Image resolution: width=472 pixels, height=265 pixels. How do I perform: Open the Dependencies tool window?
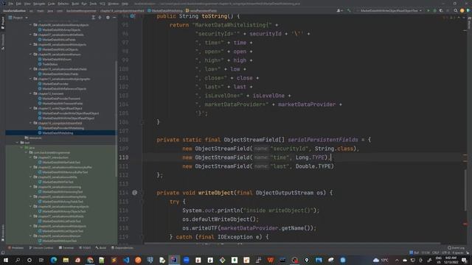[x=122, y=248]
